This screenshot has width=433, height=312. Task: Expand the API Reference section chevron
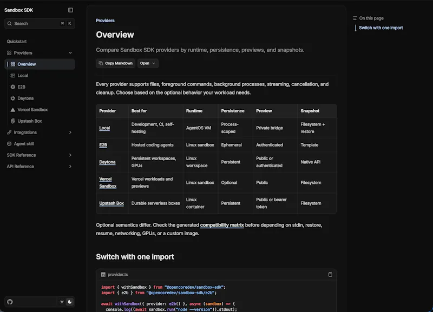coord(70,167)
